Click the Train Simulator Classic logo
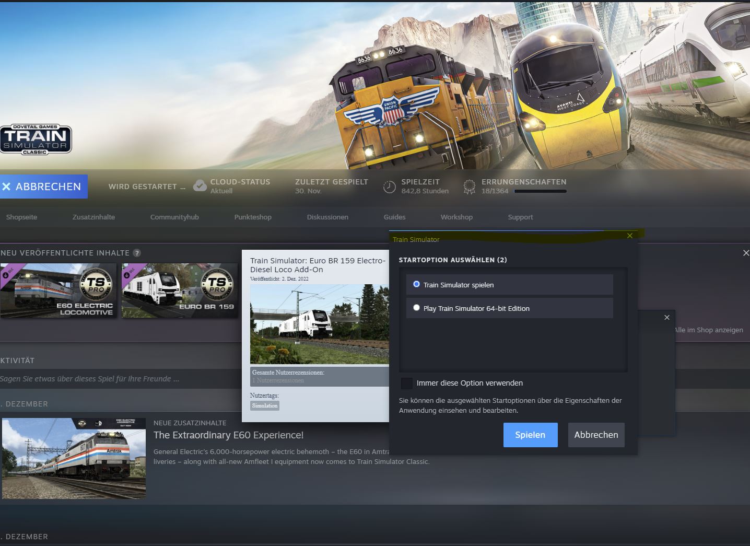750x546 pixels. pos(36,140)
